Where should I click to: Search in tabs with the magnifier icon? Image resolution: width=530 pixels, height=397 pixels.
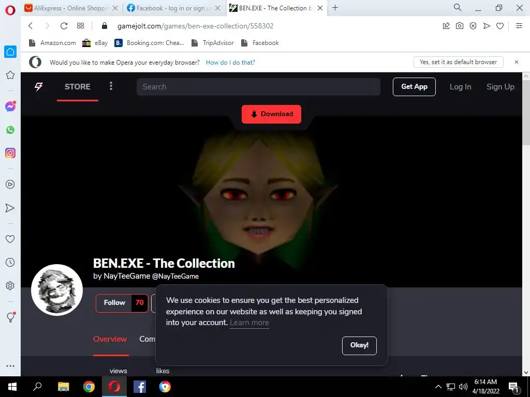(458, 7)
